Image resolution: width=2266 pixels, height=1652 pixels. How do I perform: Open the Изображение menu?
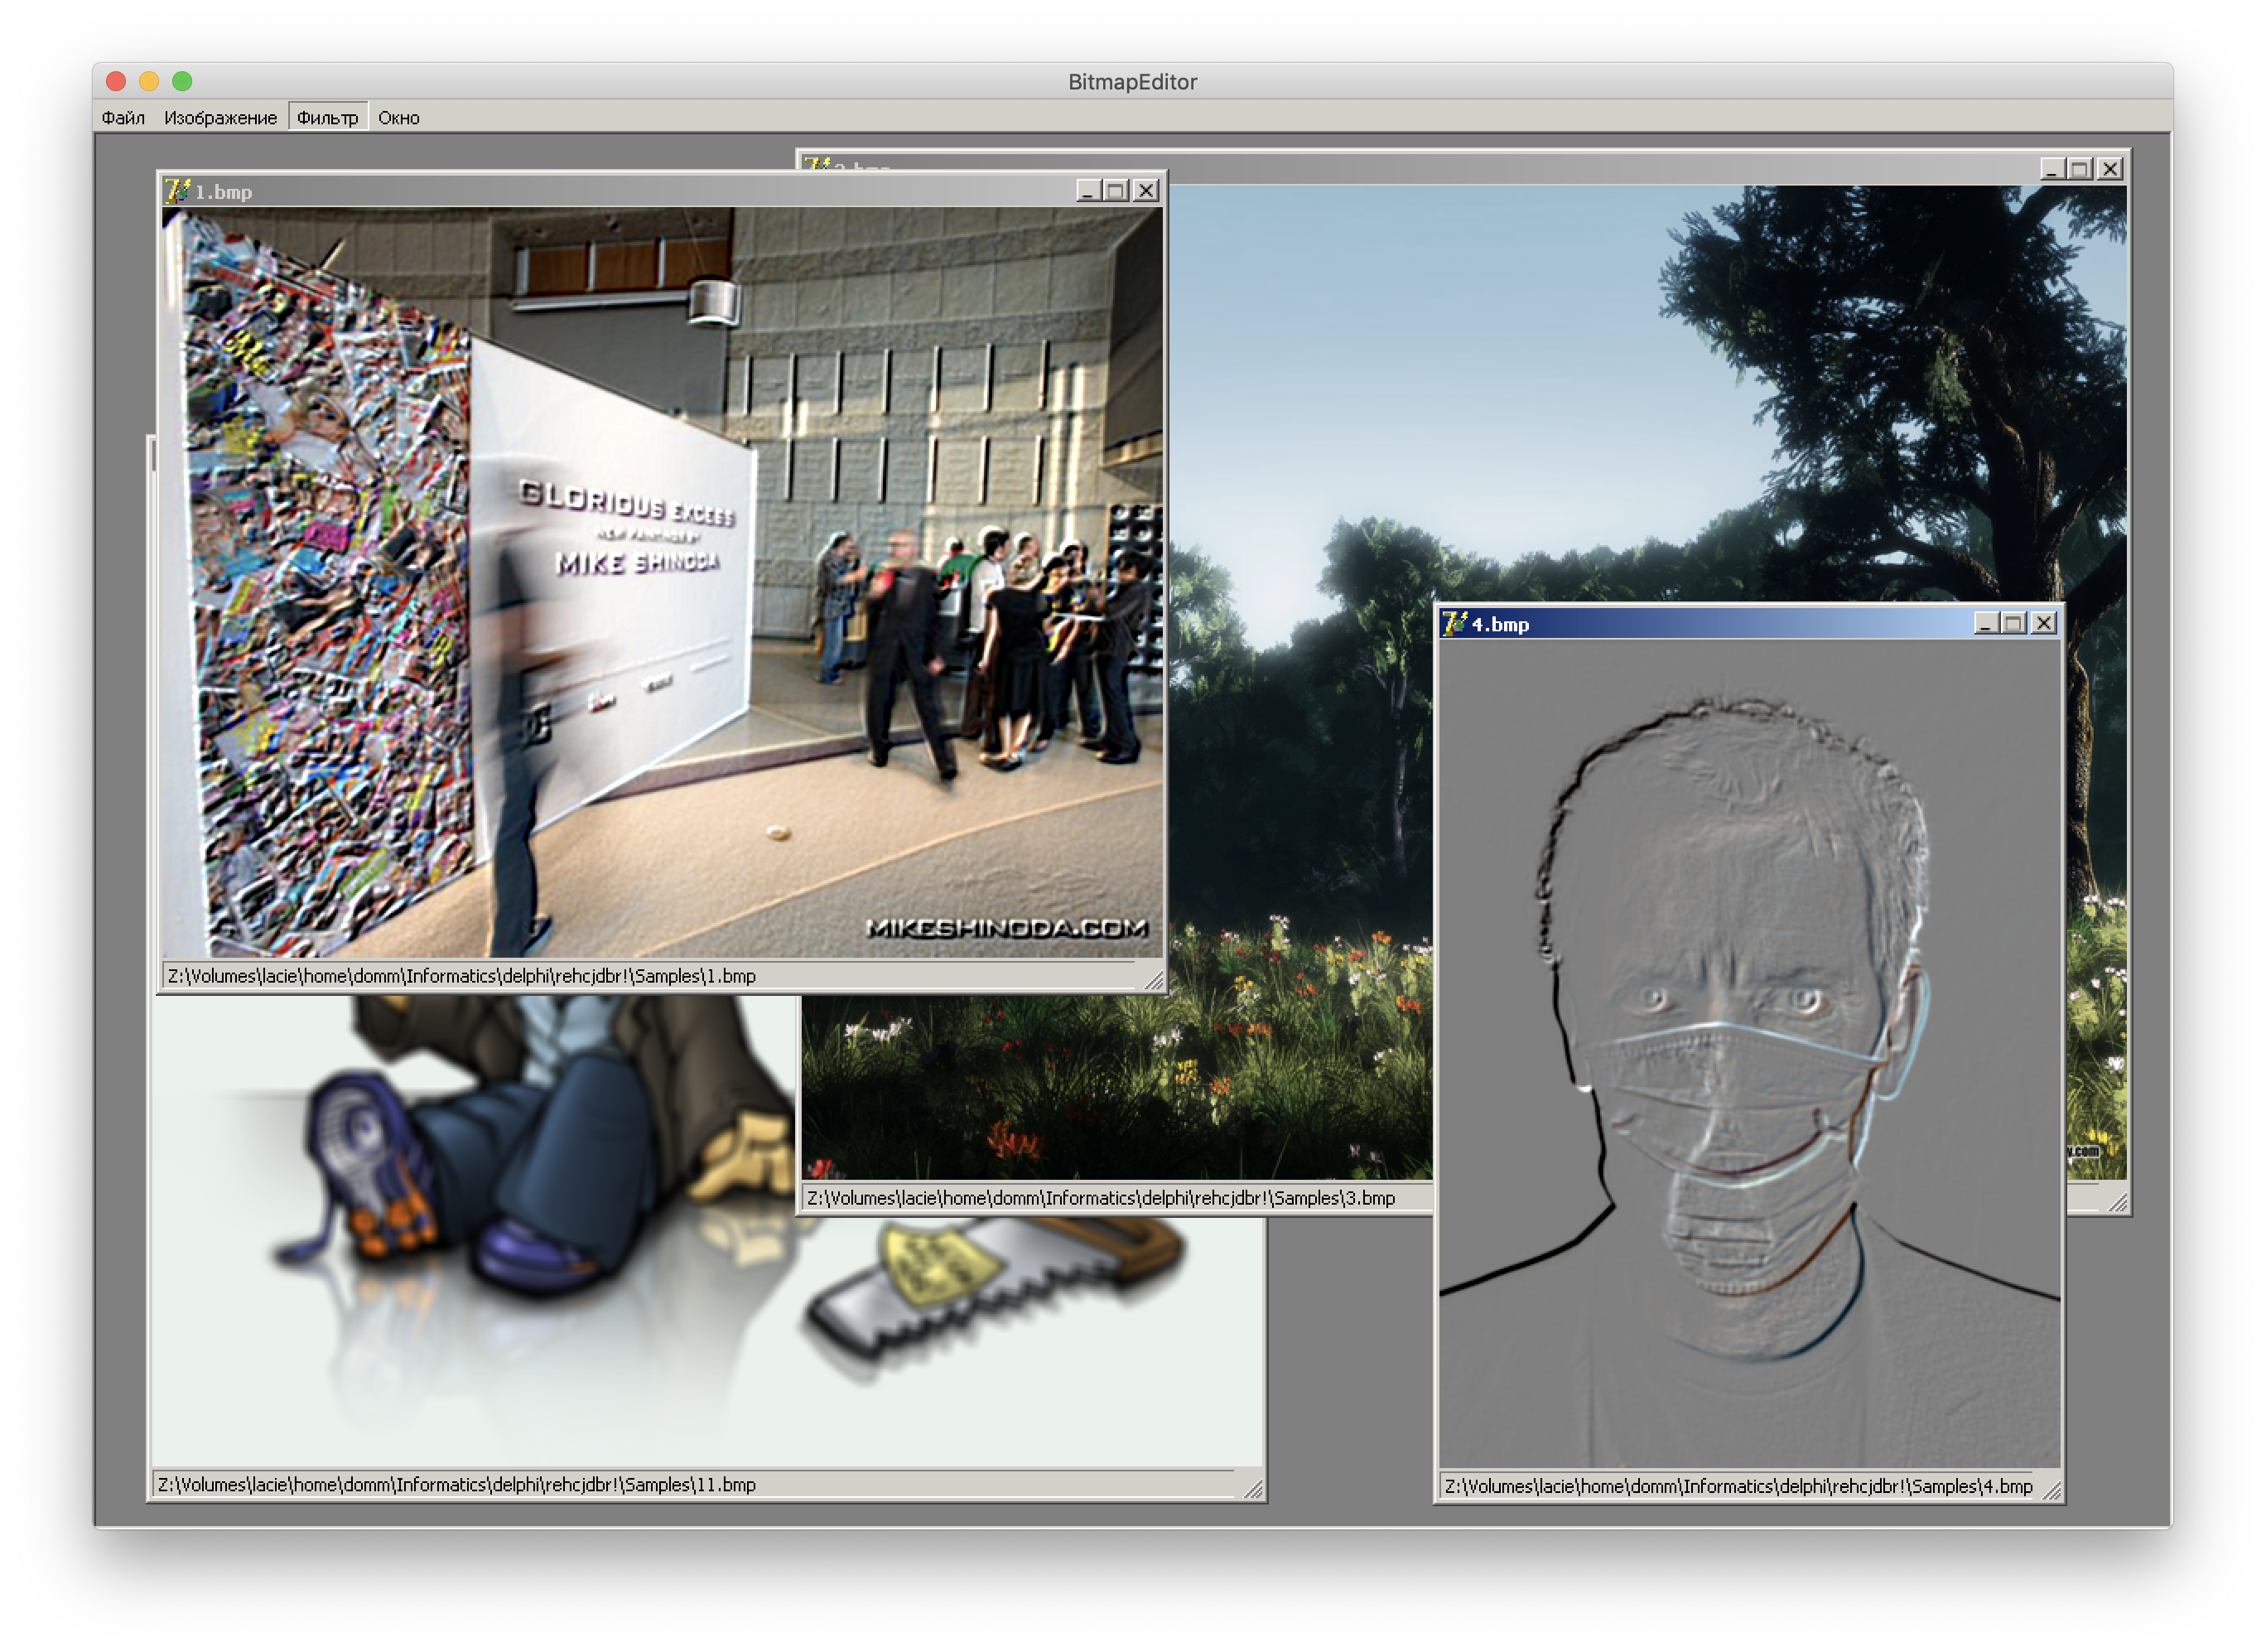tap(220, 118)
